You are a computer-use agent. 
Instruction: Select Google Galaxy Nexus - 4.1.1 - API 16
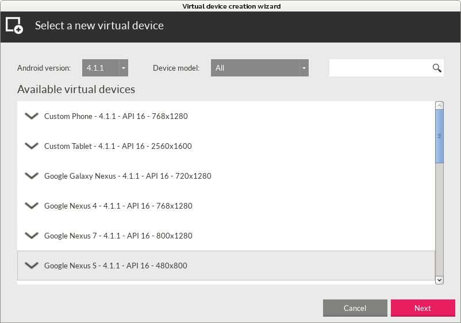coord(226,176)
